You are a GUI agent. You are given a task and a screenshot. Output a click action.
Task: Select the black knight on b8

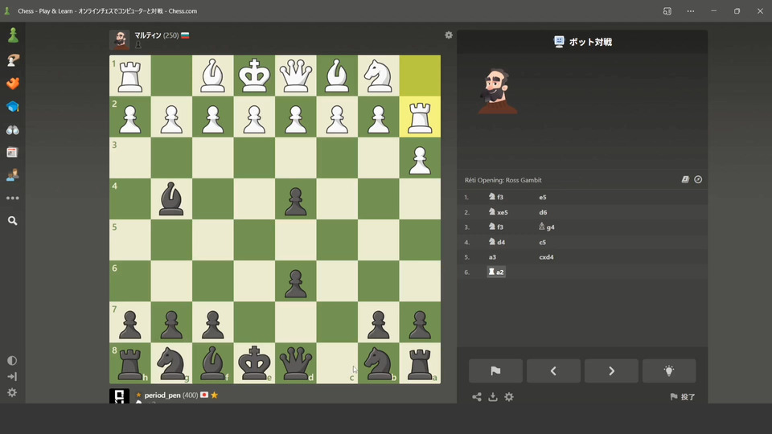(x=379, y=363)
